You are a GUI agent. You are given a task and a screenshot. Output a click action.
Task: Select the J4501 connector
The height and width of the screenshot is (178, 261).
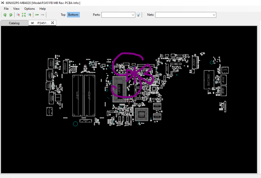point(86,121)
